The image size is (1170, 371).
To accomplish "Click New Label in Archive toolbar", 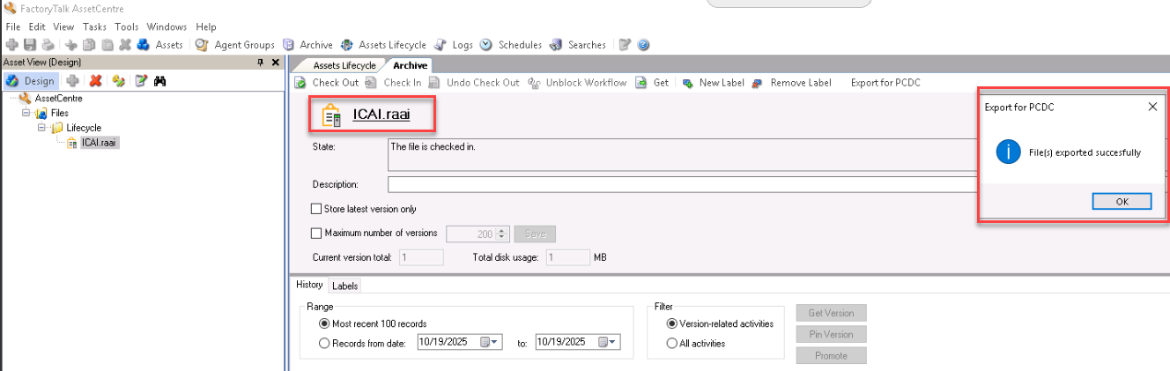I will click(713, 83).
